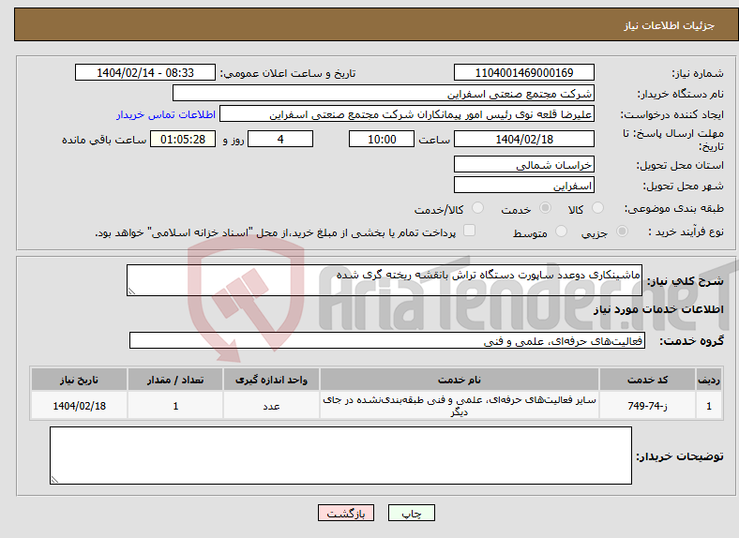The image size is (739, 538).
Task: Click delivery province field خراسان شمالی
Action: click(524, 164)
